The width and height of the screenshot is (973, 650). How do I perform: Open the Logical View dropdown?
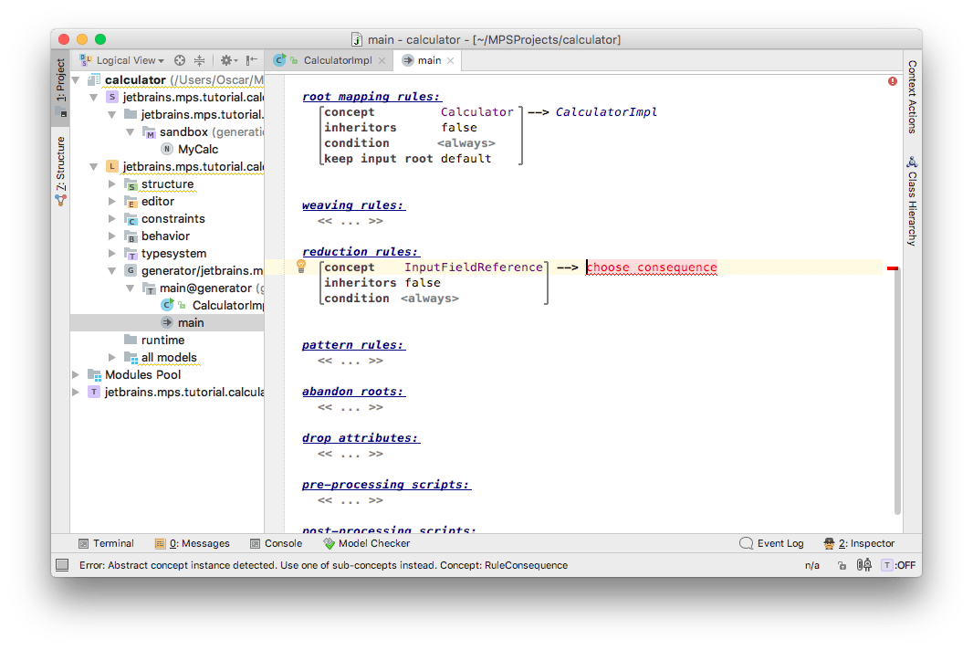point(130,60)
